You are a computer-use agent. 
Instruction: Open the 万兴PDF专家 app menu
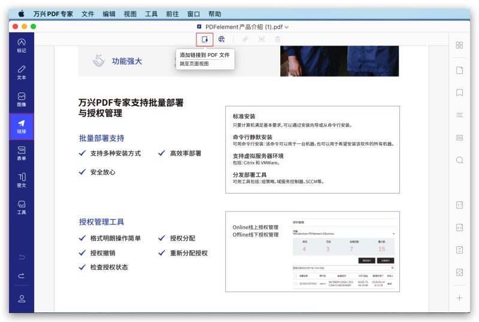[53, 14]
